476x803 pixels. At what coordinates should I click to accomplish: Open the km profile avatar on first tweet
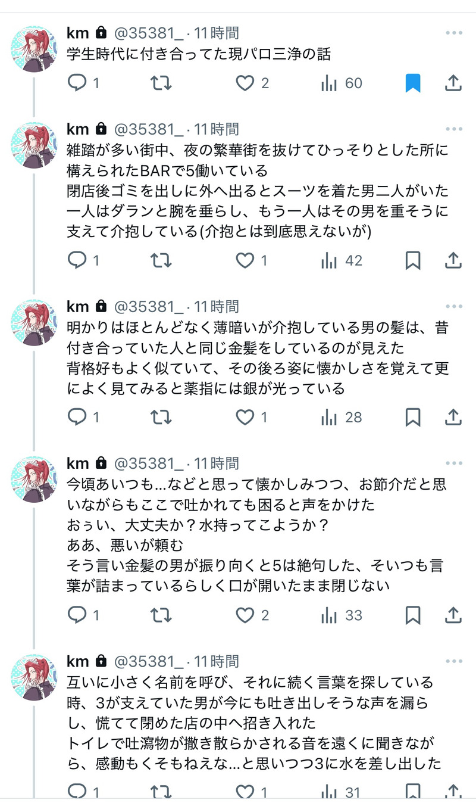(x=35, y=49)
